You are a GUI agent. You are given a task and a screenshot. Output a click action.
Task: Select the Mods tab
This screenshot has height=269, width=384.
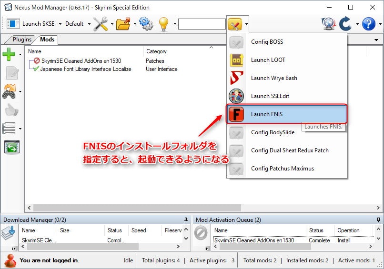point(47,40)
